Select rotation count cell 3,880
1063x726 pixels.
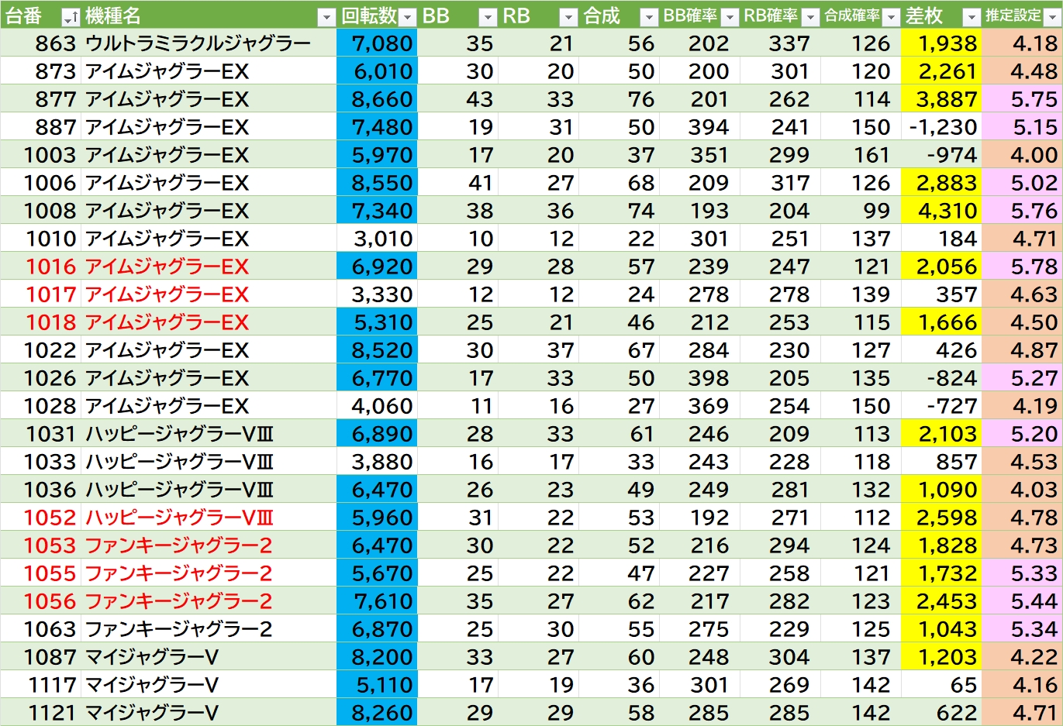[x=377, y=462]
